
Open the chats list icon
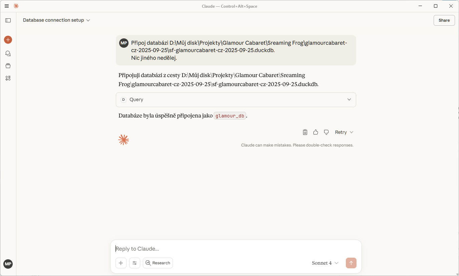click(x=8, y=53)
